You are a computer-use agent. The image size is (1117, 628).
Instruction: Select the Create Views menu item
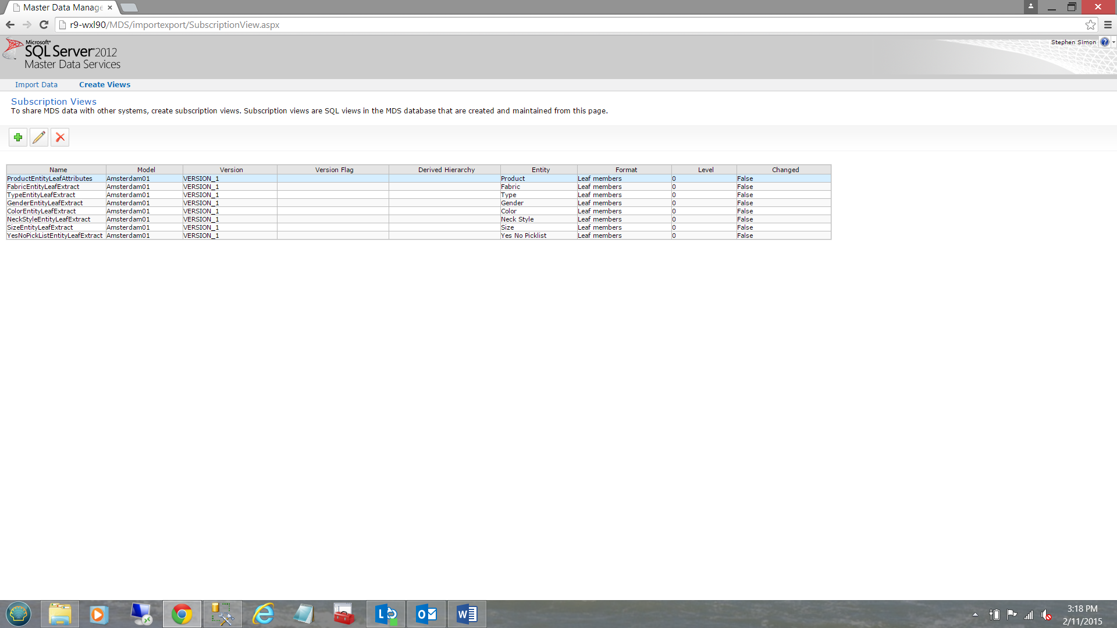[x=105, y=85]
